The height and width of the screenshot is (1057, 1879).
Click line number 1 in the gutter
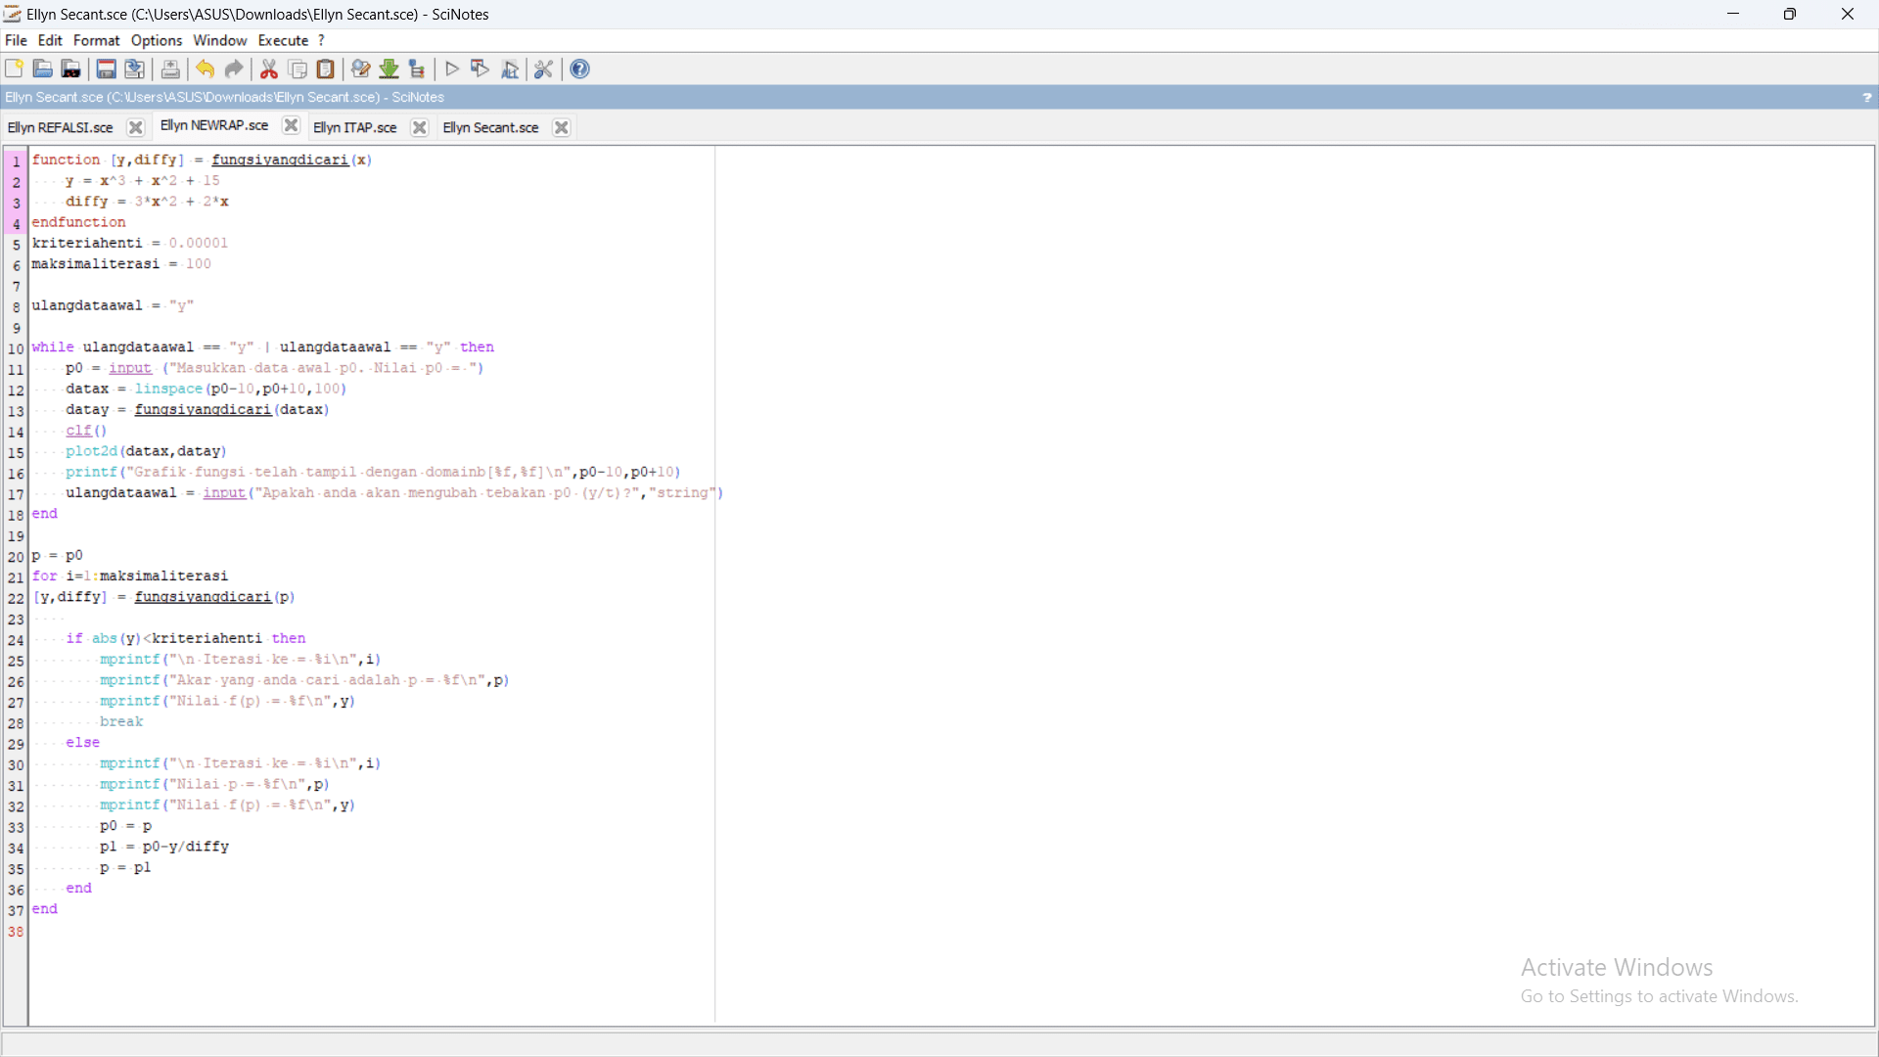pos(16,161)
